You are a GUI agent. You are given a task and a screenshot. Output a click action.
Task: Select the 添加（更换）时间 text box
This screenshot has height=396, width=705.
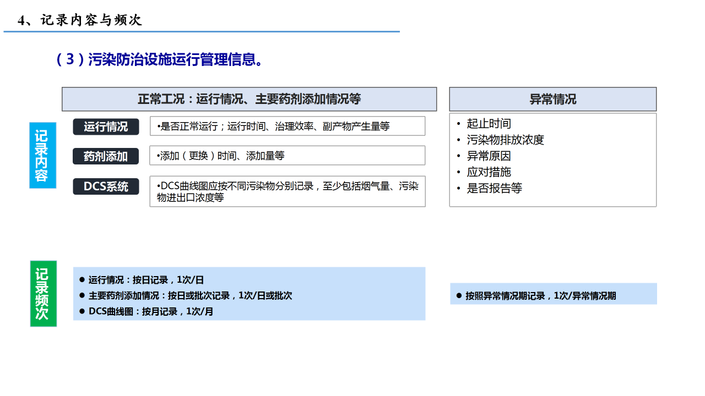click(287, 156)
